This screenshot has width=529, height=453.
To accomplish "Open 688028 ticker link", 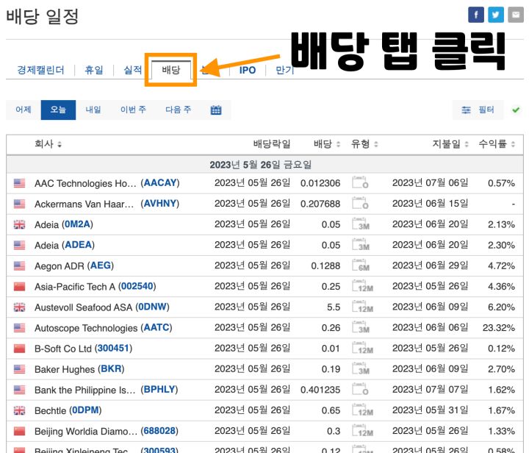I will [x=159, y=431].
